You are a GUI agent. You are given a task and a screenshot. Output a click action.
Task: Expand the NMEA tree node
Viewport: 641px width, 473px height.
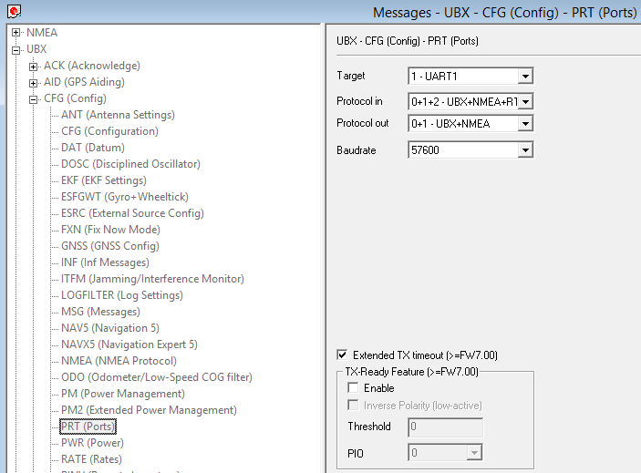[16, 33]
